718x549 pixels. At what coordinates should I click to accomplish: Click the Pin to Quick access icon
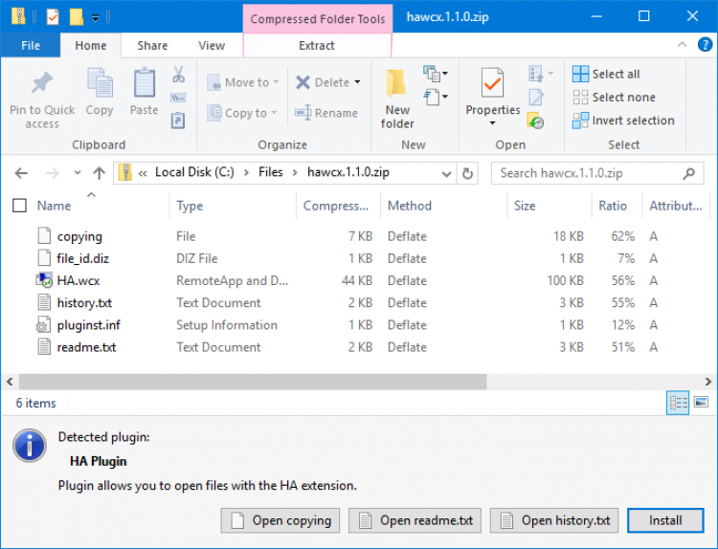tap(41, 84)
